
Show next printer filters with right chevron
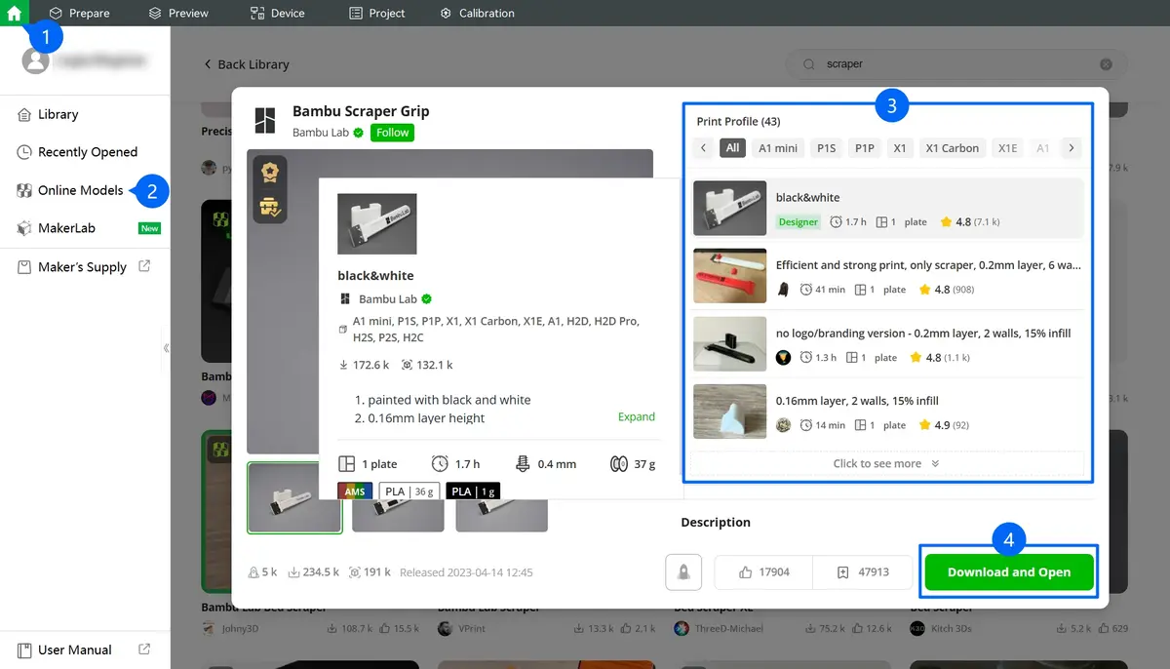[1071, 148]
